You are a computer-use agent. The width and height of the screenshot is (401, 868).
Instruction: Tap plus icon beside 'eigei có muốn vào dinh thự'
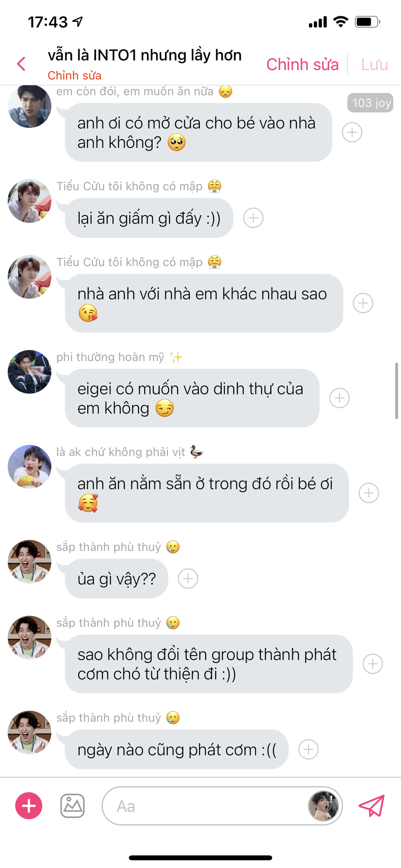point(340,398)
